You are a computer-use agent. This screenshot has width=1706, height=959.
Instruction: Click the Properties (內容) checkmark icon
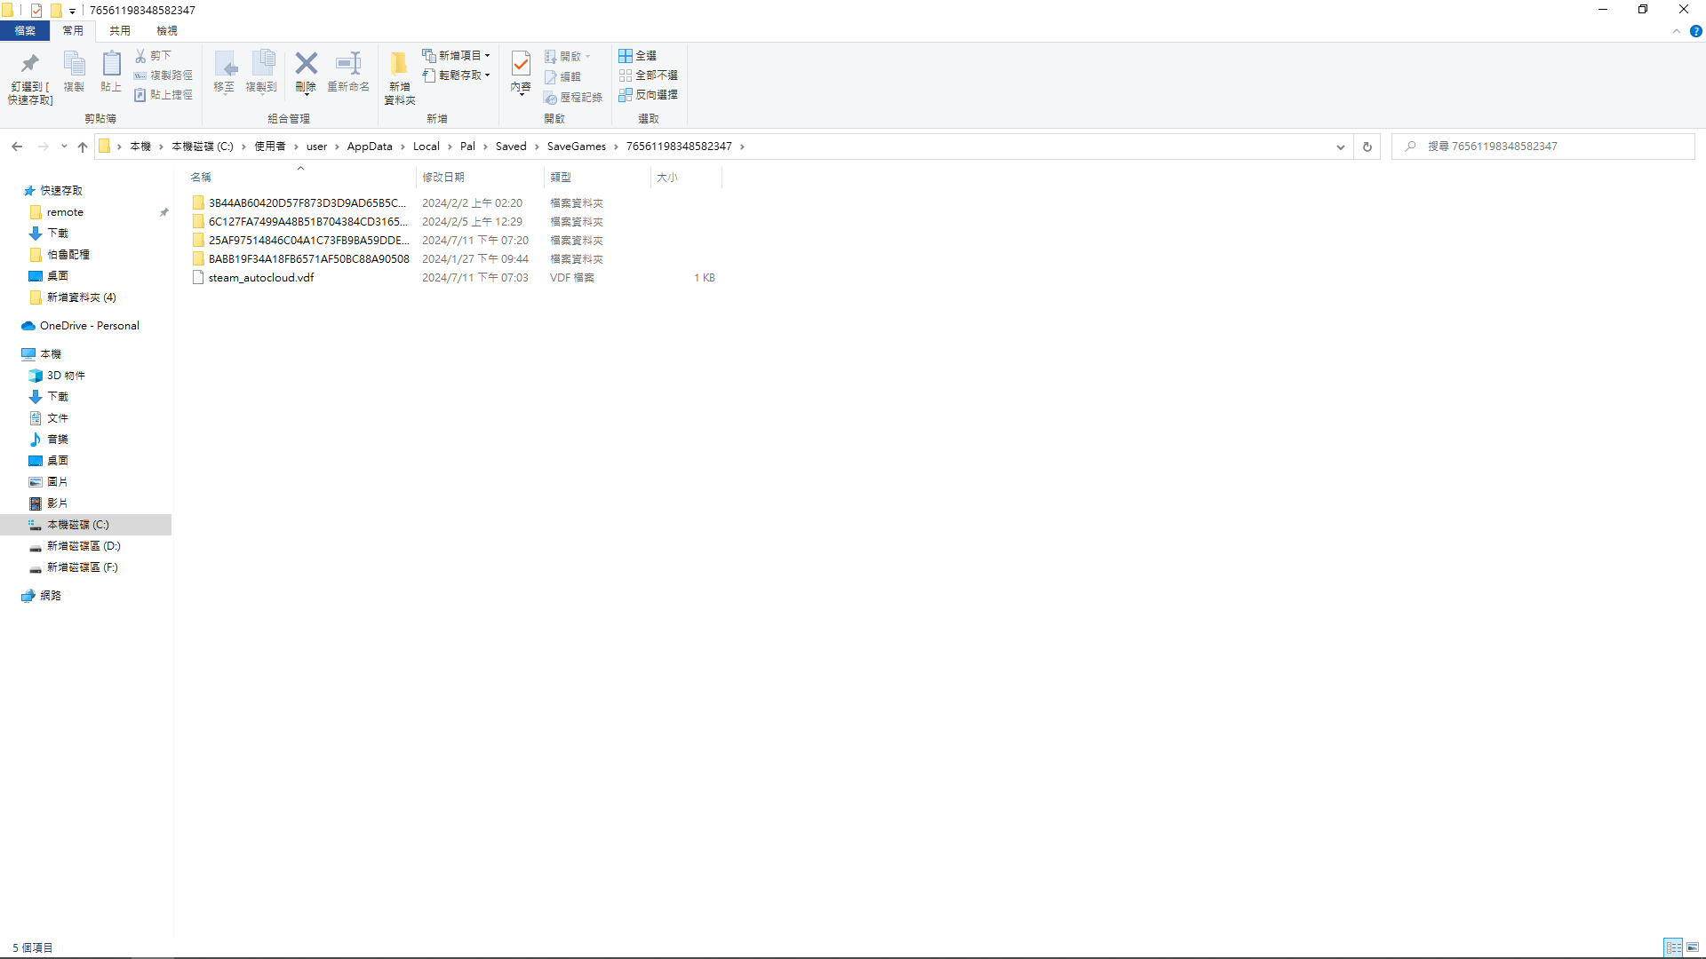pos(521,64)
